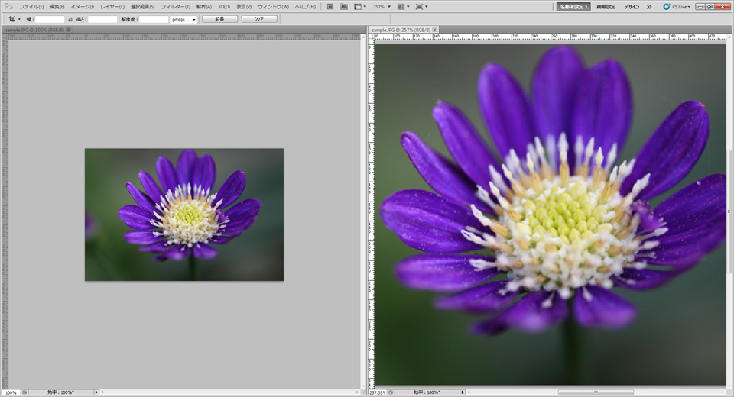The image size is (734, 397).
Task: Click the flower image in the 100% window
Action: (x=184, y=215)
